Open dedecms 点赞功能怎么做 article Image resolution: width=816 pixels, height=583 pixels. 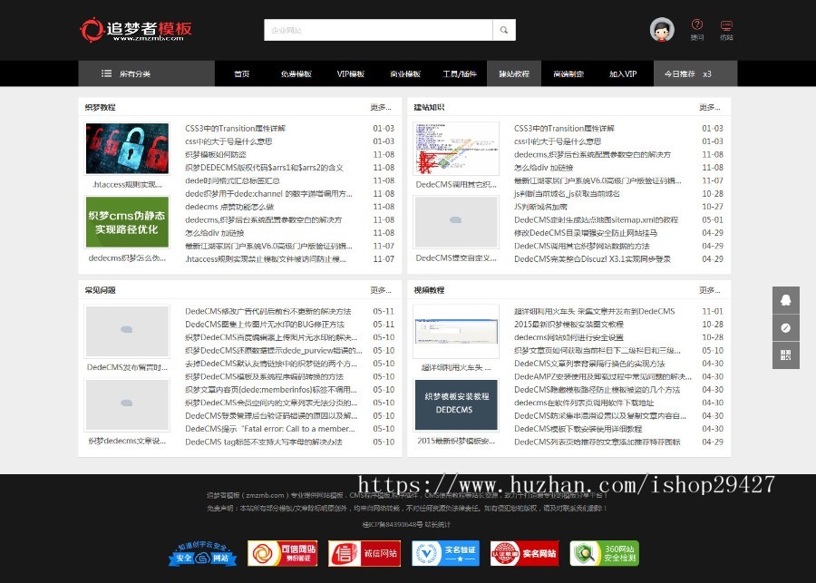point(229,207)
